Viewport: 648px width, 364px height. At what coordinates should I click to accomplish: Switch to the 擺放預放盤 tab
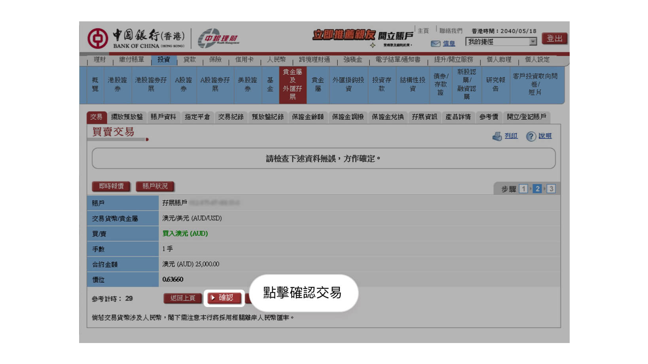coord(127,117)
